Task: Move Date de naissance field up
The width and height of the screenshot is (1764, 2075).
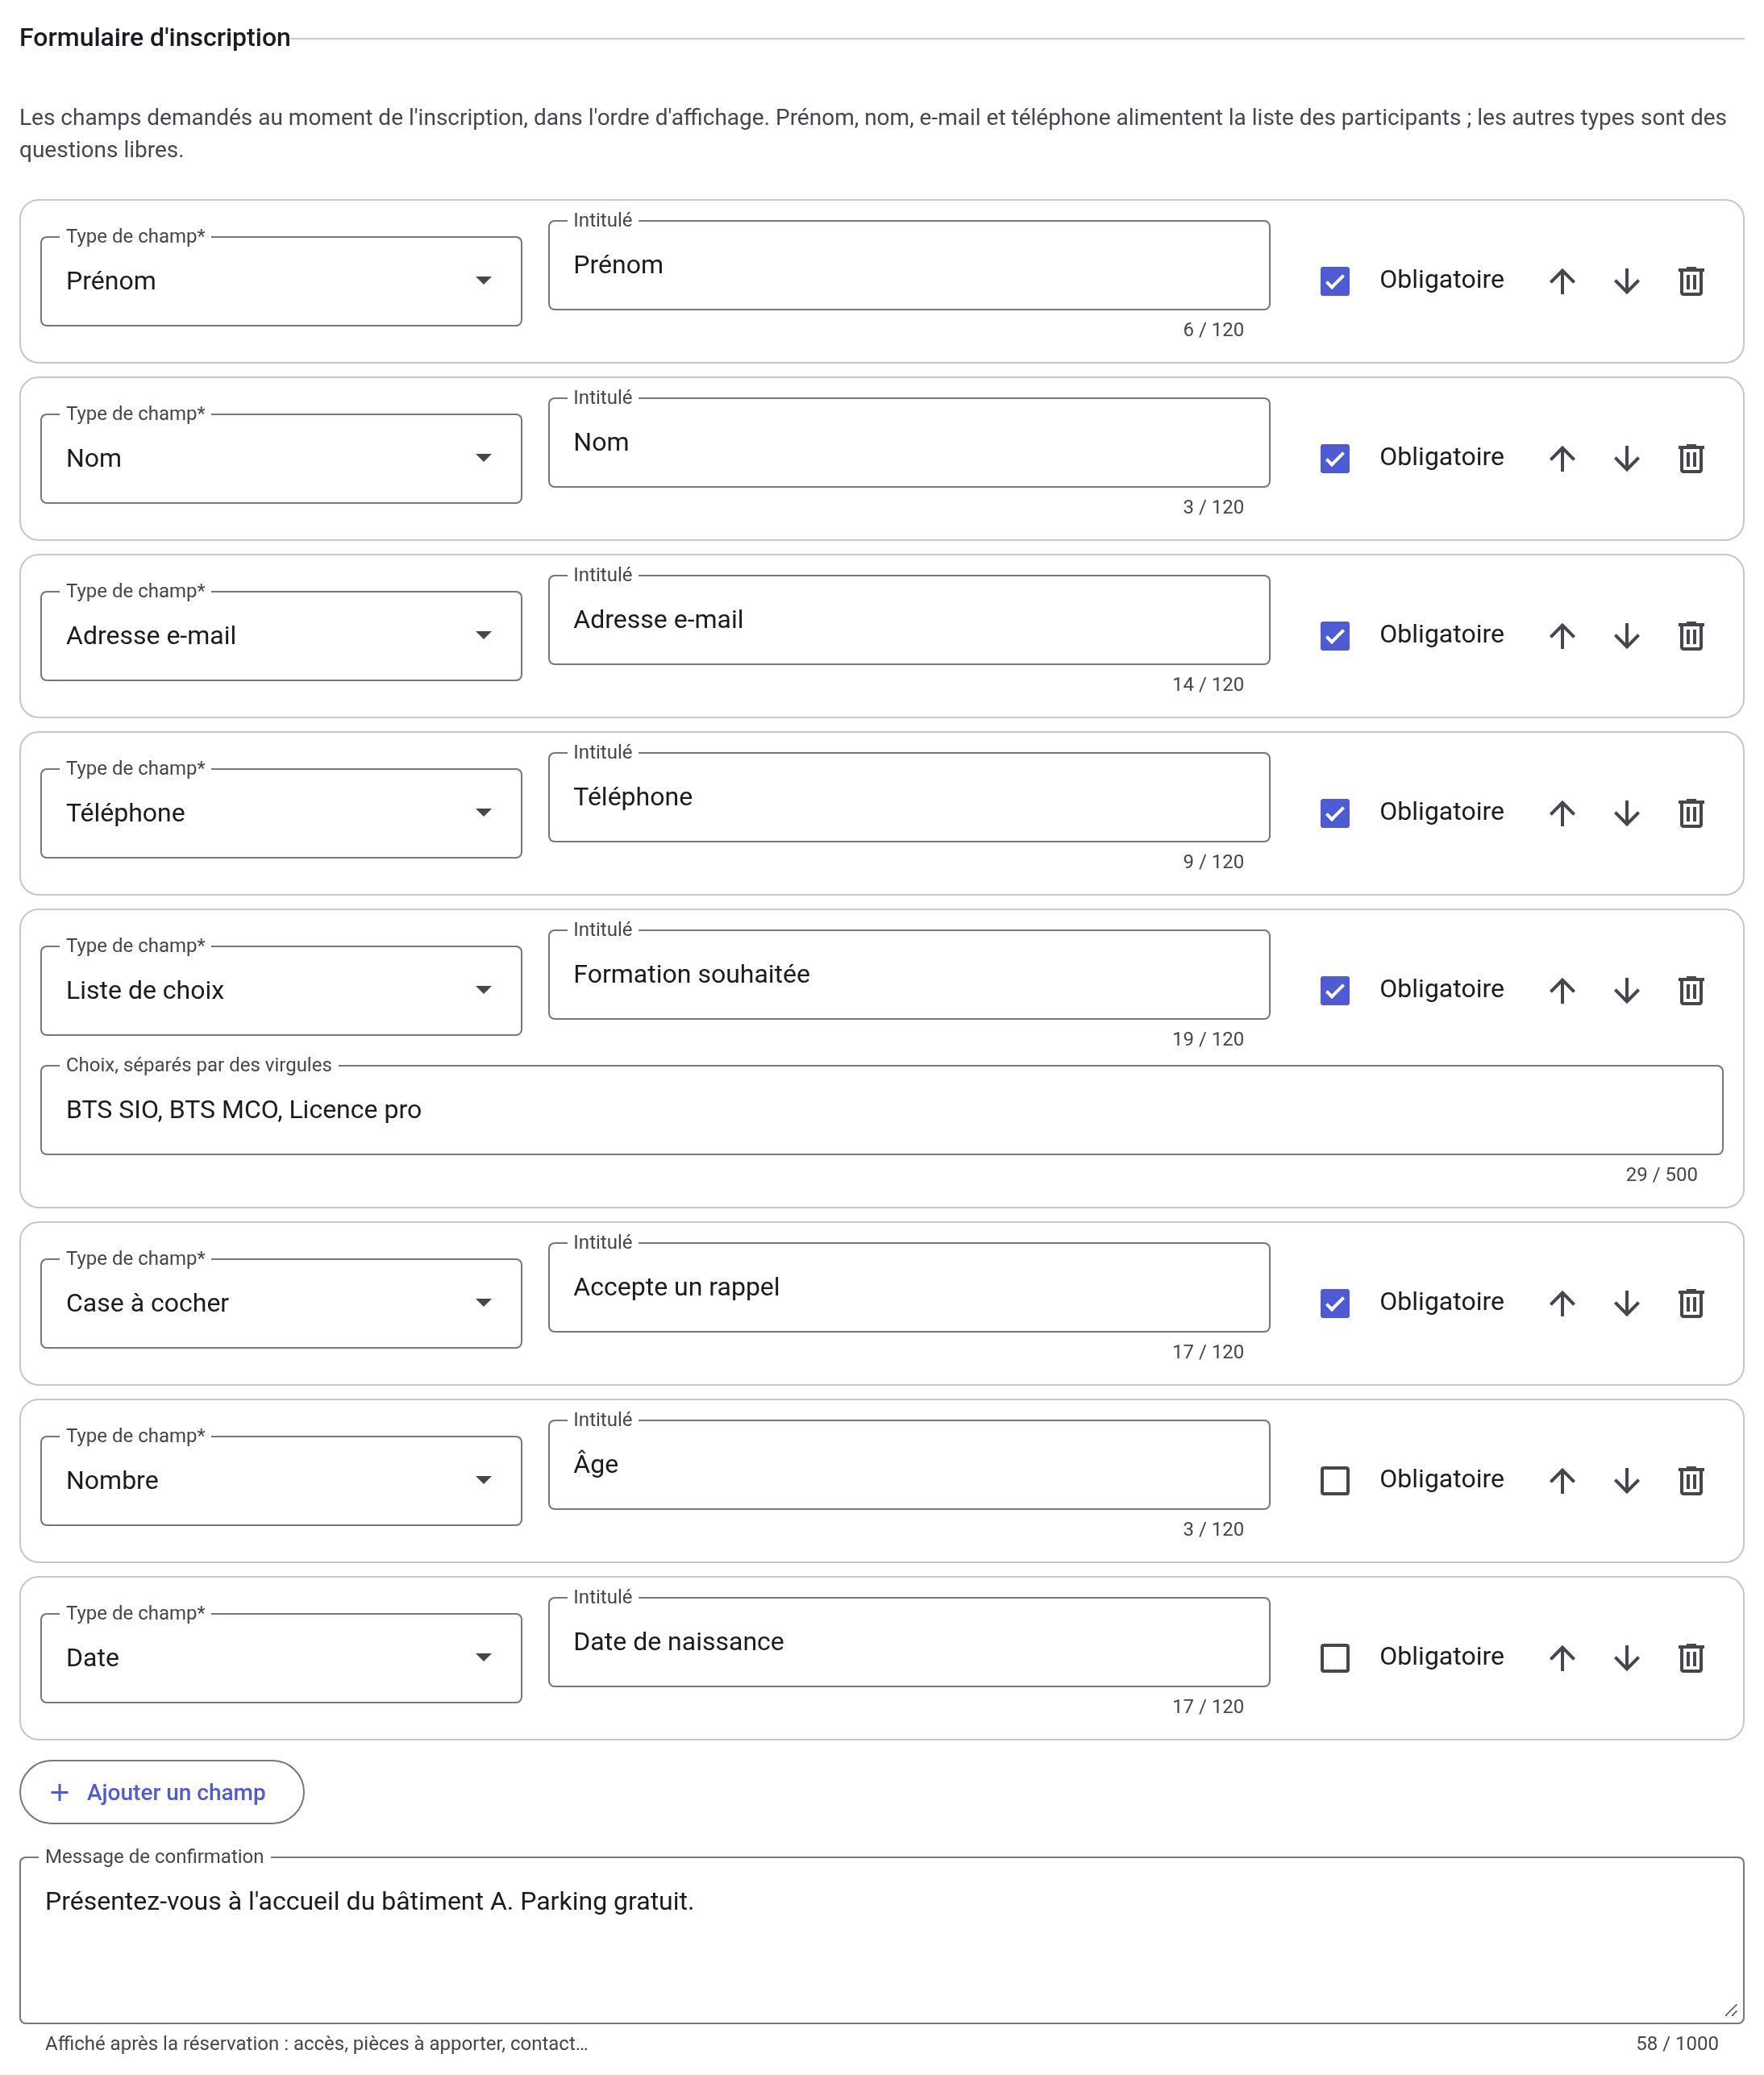Action: [1562, 1658]
